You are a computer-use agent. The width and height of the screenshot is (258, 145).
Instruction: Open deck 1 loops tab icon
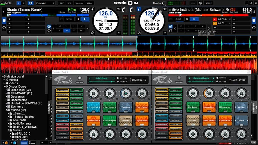coord(4,28)
